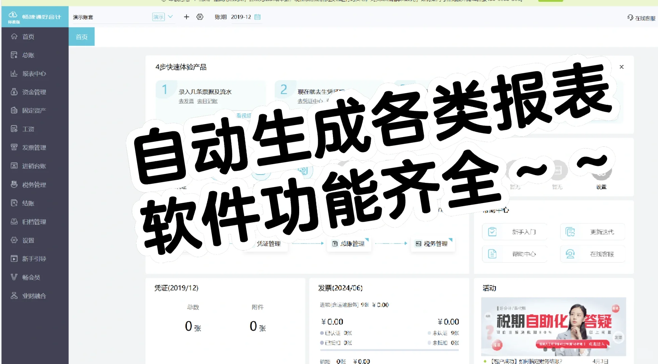Viewport: 658px width, 364px height.
Task: Select the 资金管理 icon in the sidebar
Action: pyautogui.click(x=14, y=92)
